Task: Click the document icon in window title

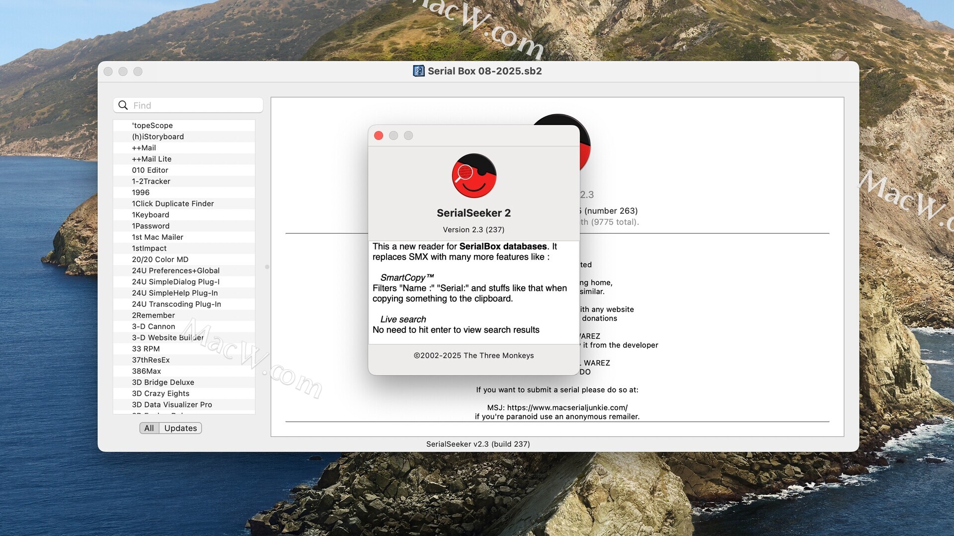Action: [x=419, y=71]
